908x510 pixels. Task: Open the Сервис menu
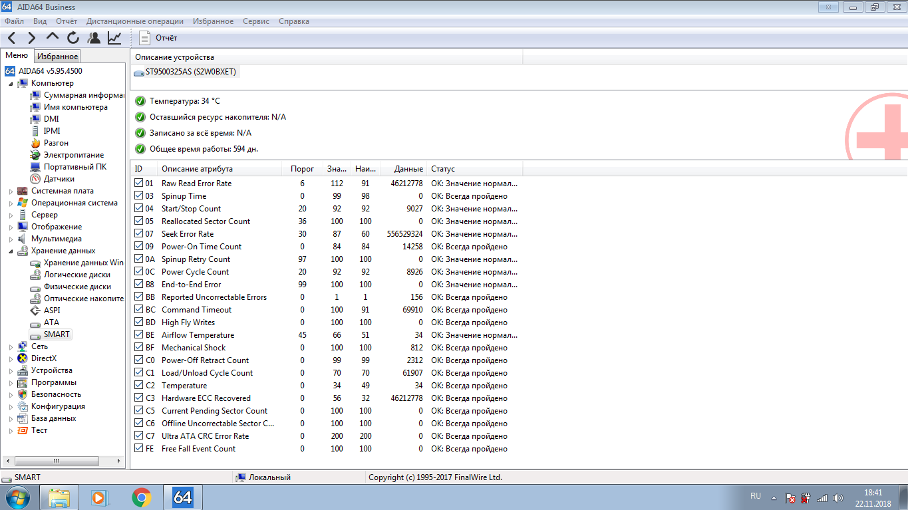256,21
